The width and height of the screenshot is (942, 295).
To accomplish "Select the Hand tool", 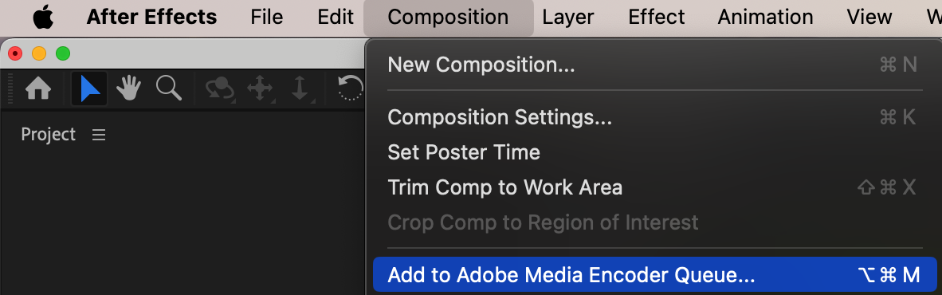I will (128, 89).
